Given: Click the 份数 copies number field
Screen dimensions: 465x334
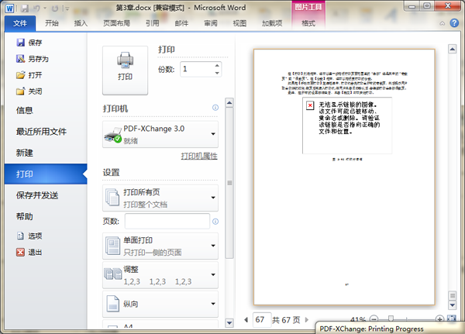Looking at the screenshot, I should [x=197, y=69].
